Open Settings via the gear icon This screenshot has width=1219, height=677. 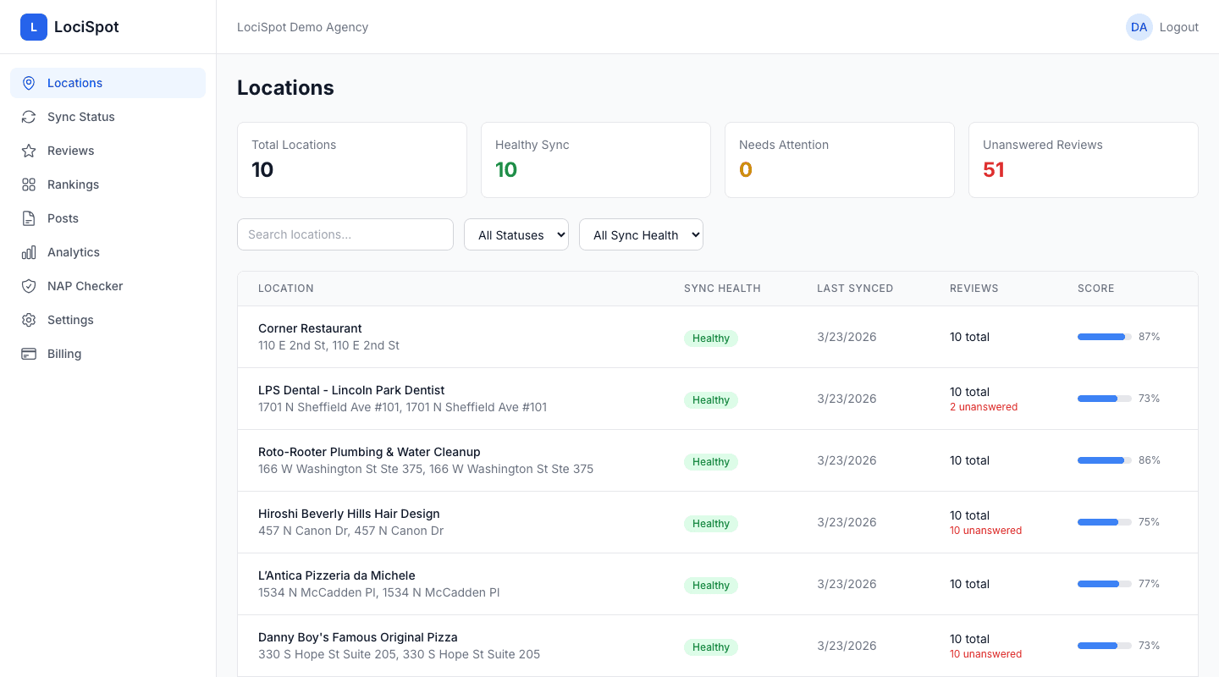point(29,320)
